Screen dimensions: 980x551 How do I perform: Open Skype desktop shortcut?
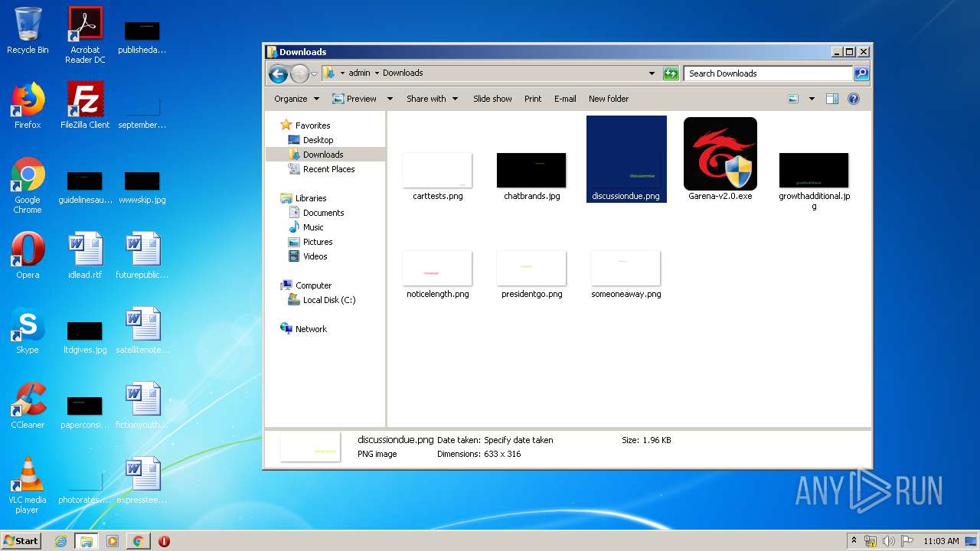click(28, 330)
